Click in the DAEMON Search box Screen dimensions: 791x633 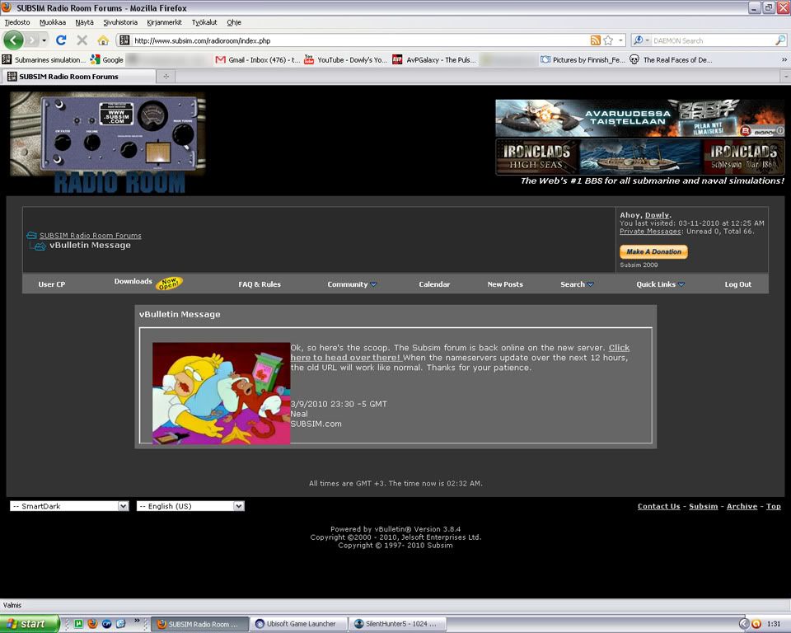click(x=712, y=40)
